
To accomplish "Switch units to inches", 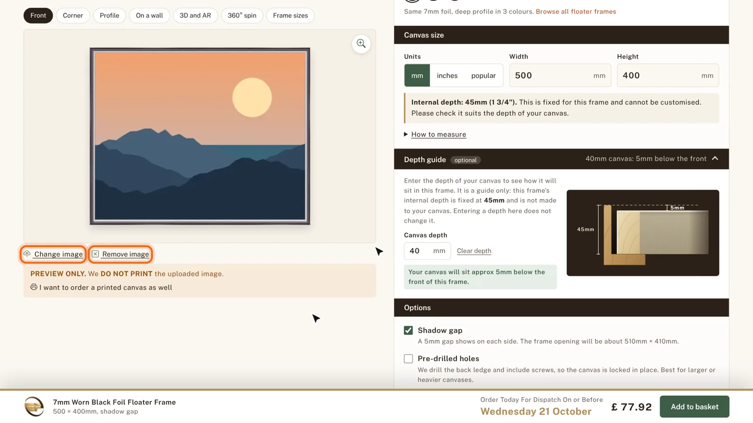I will tap(447, 75).
